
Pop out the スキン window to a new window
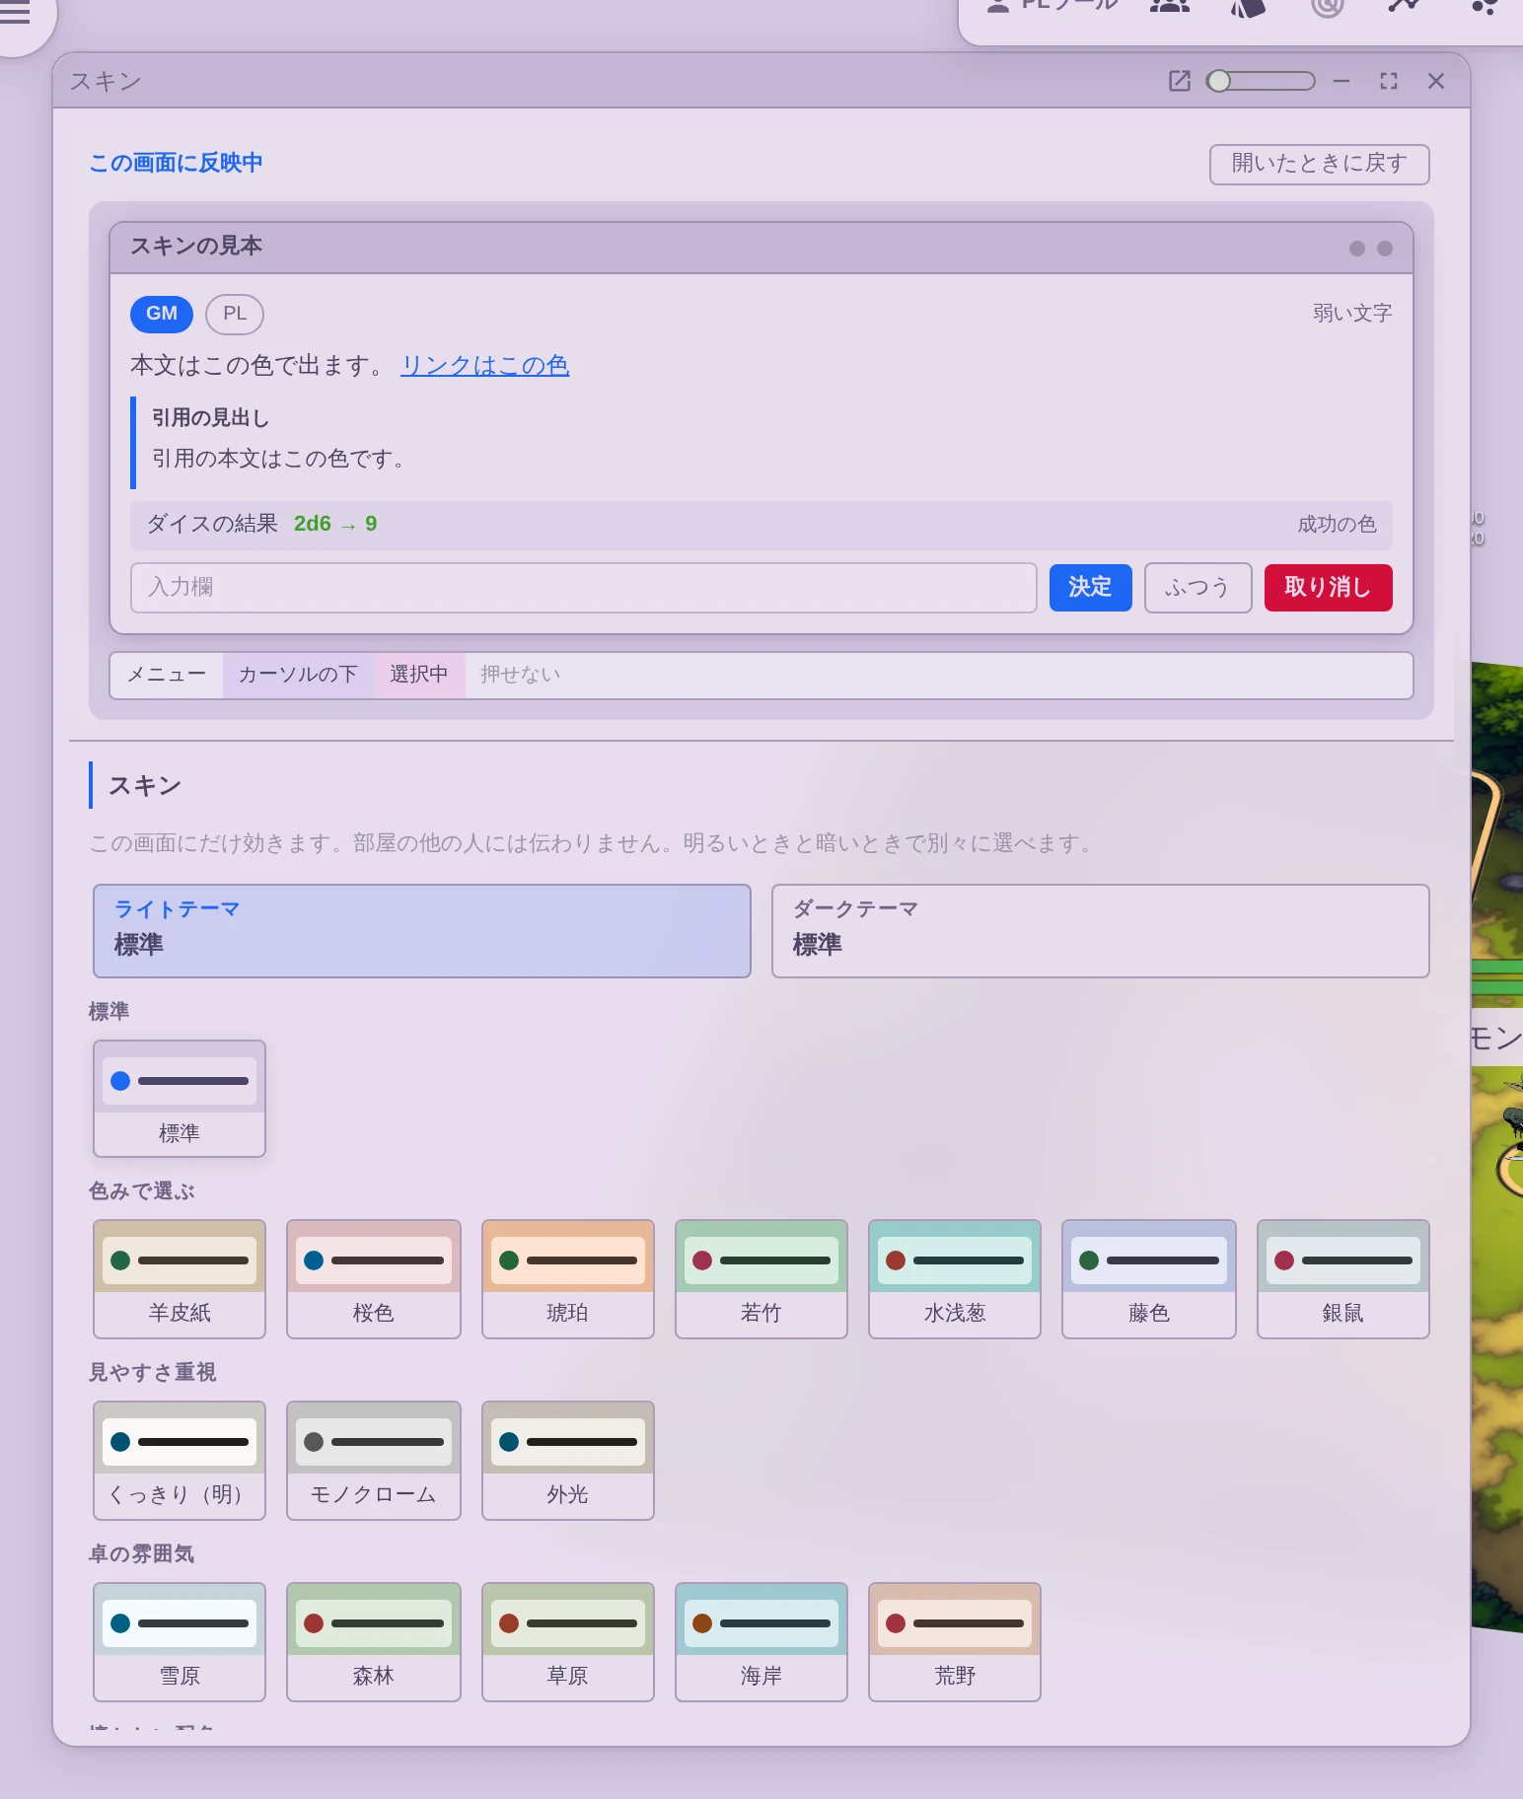click(x=1180, y=81)
